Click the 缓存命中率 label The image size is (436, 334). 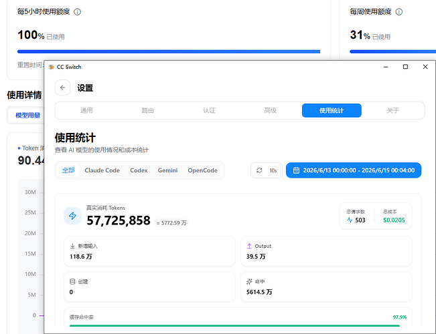(82, 317)
